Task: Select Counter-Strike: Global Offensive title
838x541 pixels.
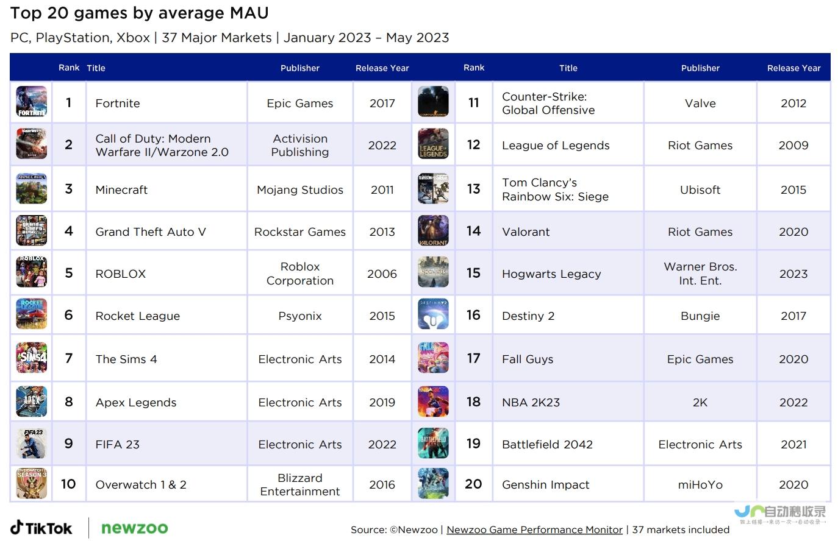Action: point(568,103)
